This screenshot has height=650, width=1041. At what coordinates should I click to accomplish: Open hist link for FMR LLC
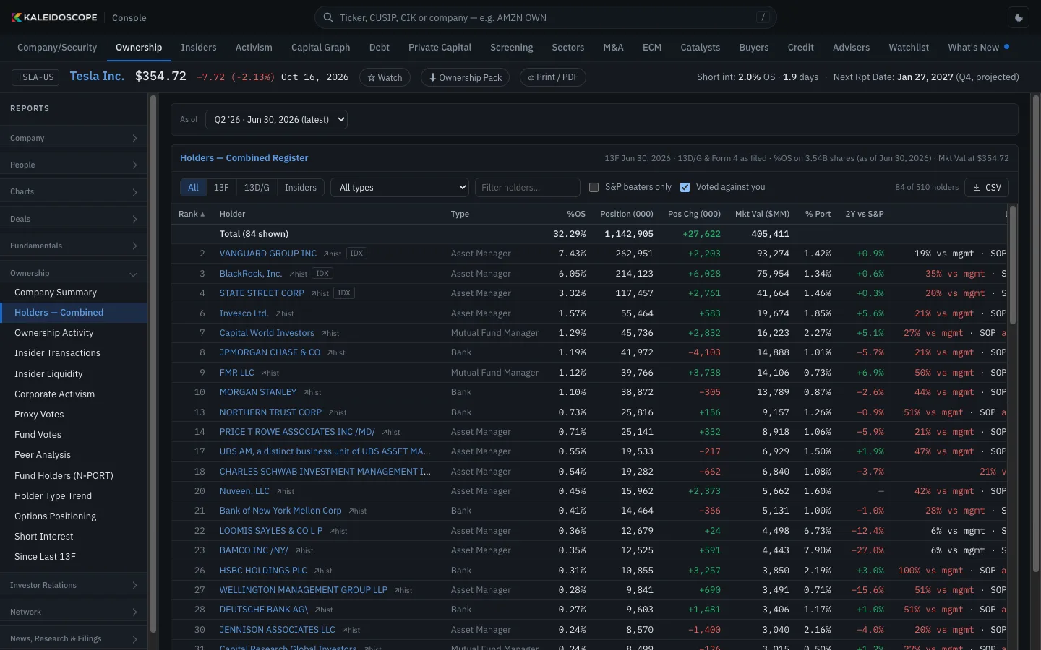pos(270,373)
